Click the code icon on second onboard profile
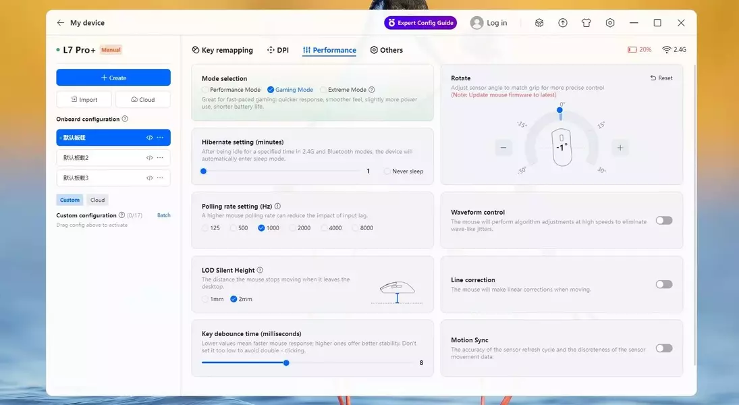The width and height of the screenshot is (739, 405). 149,158
